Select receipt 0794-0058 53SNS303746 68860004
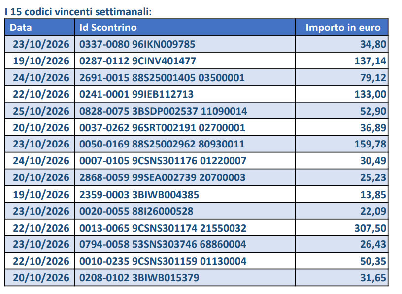402x294 pixels. click(163, 244)
